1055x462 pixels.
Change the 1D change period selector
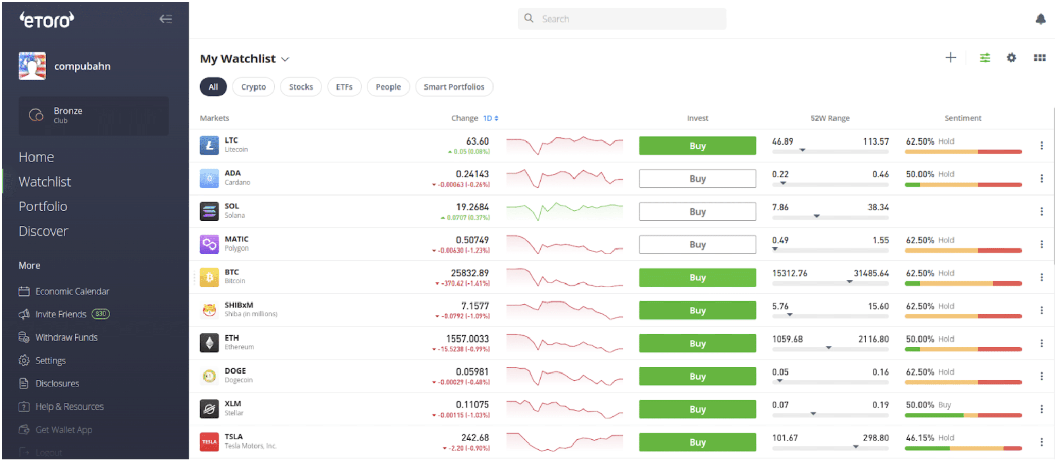point(490,118)
